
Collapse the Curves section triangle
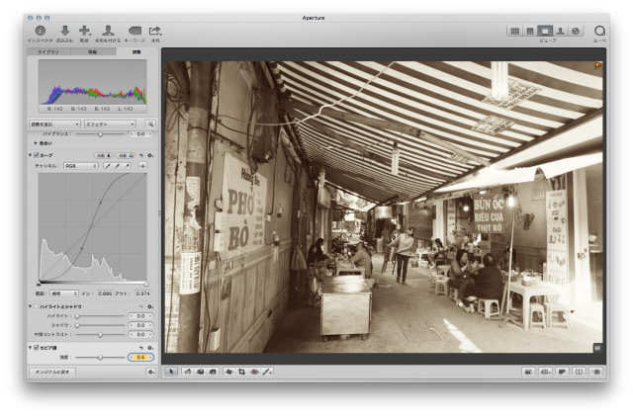click(x=31, y=155)
